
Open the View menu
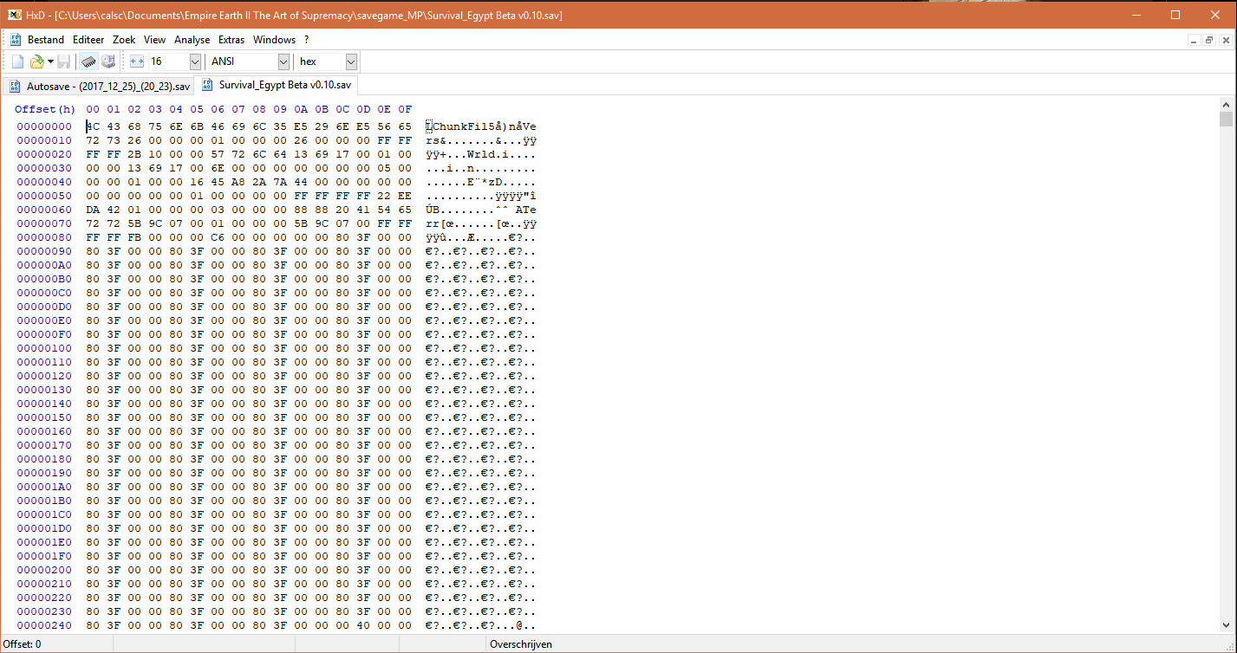click(154, 40)
